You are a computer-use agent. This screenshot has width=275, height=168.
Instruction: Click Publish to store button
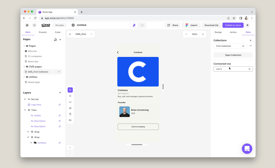pos(233,25)
